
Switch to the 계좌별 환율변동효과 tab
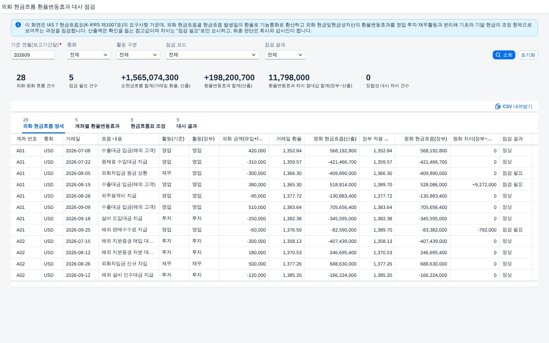[x=97, y=123]
